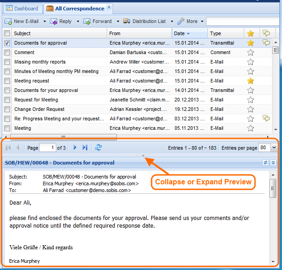
Task: Open comment bubble on Documents for approval row
Action: point(266,43)
